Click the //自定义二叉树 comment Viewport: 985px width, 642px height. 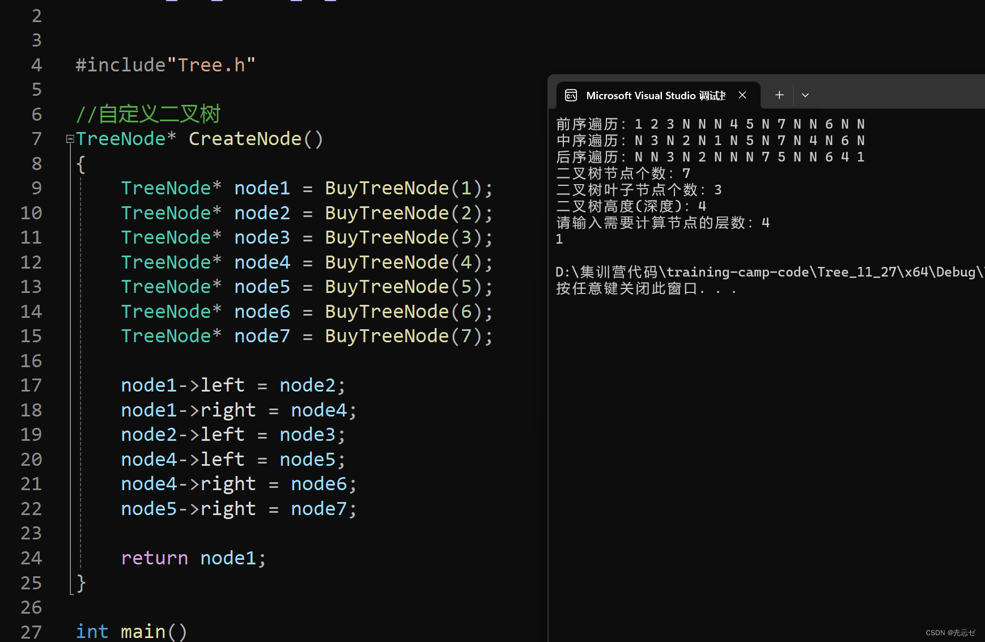[148, 114]
